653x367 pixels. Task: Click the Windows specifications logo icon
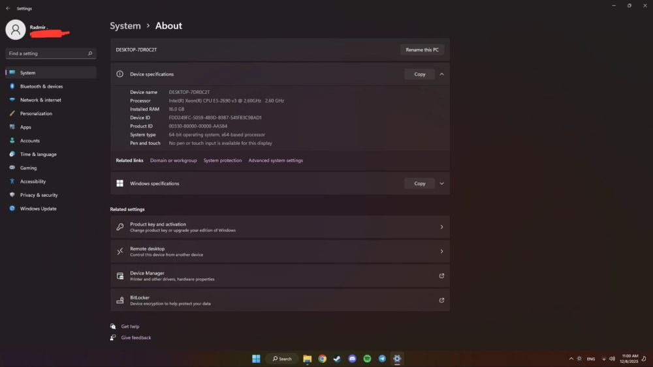120,183
